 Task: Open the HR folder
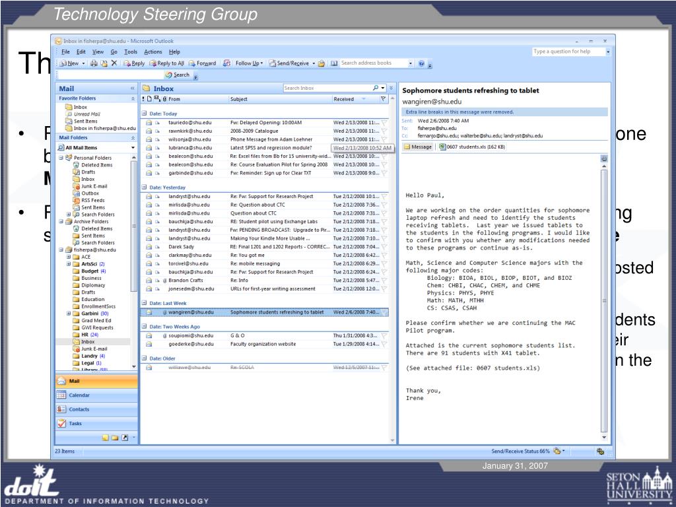click(86, 335)
